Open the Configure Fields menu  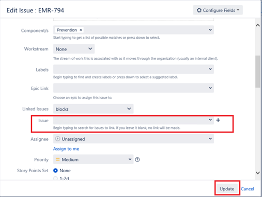pyautogui.click(x=218, y=10)
